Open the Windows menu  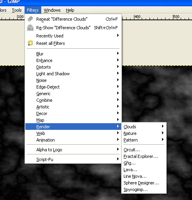52,10
